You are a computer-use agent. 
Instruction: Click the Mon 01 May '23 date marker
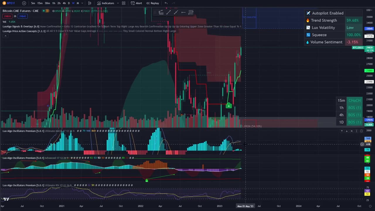pos(245,206)
